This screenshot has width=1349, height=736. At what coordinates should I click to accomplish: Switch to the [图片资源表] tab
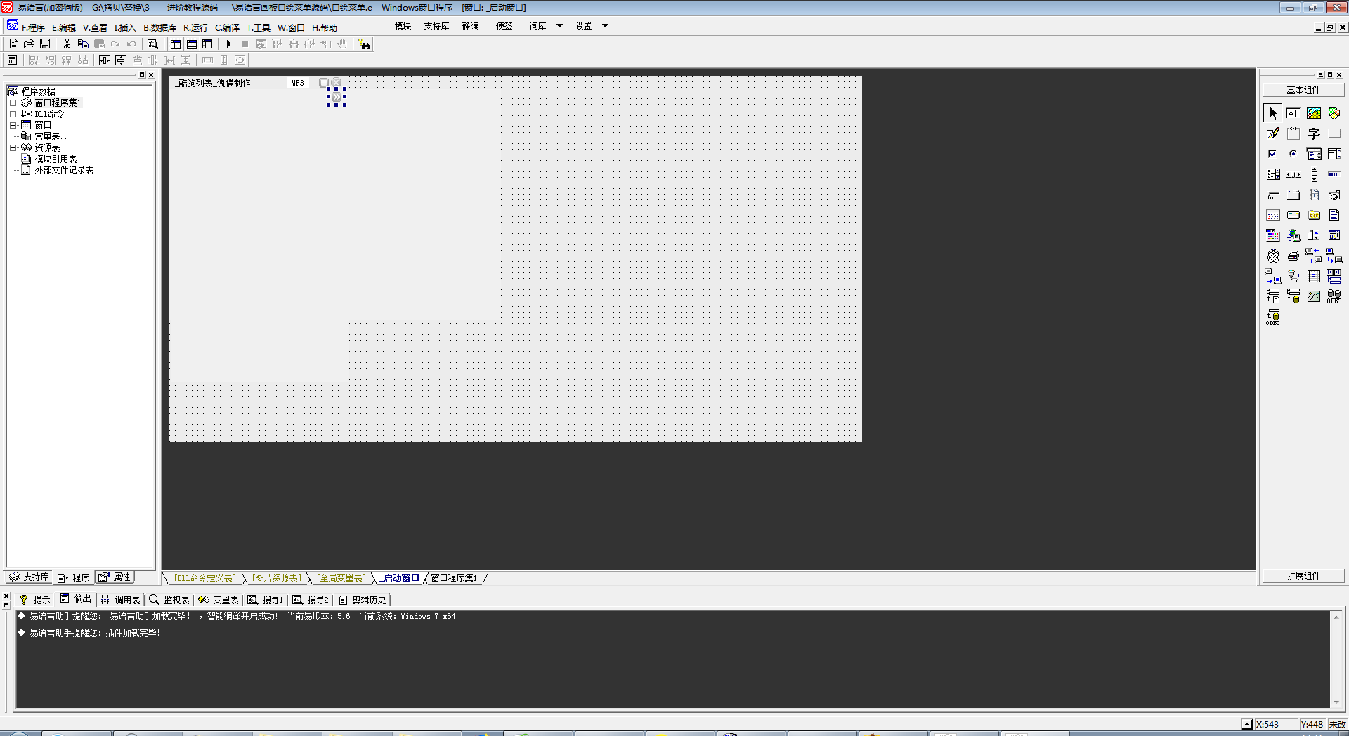tap(278, 579)
